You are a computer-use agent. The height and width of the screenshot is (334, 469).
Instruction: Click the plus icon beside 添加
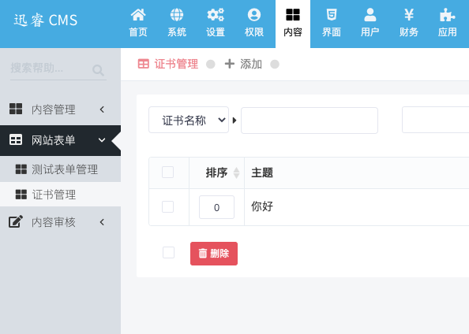230,64
